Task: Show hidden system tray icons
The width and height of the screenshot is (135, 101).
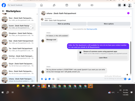Action: coord(118,92)
